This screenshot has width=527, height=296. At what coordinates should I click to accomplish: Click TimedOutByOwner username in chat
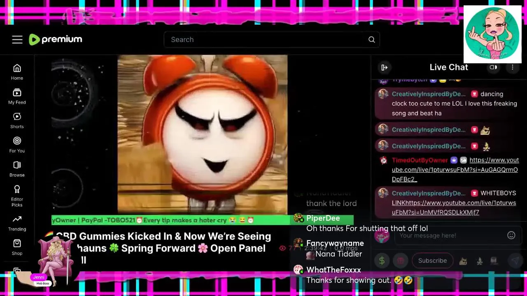(420, 160)
